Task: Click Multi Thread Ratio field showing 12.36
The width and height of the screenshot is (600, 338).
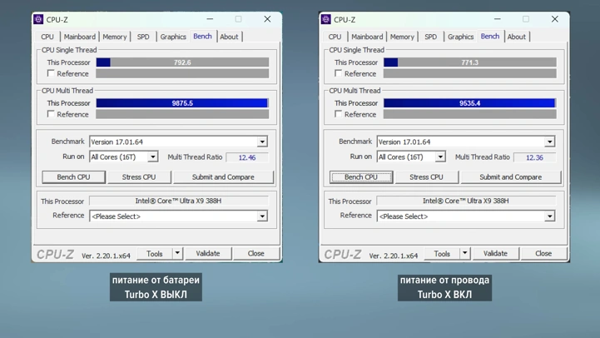Action: pyautogui.click(x=534, y=157)
